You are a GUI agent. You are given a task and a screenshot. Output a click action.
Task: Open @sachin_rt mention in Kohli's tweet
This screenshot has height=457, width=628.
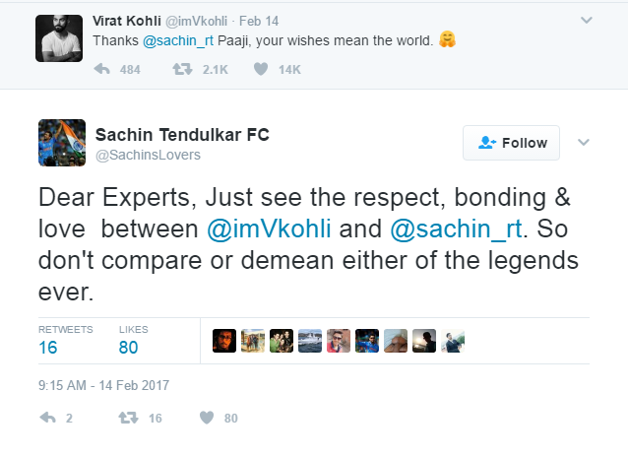point(179,40)
